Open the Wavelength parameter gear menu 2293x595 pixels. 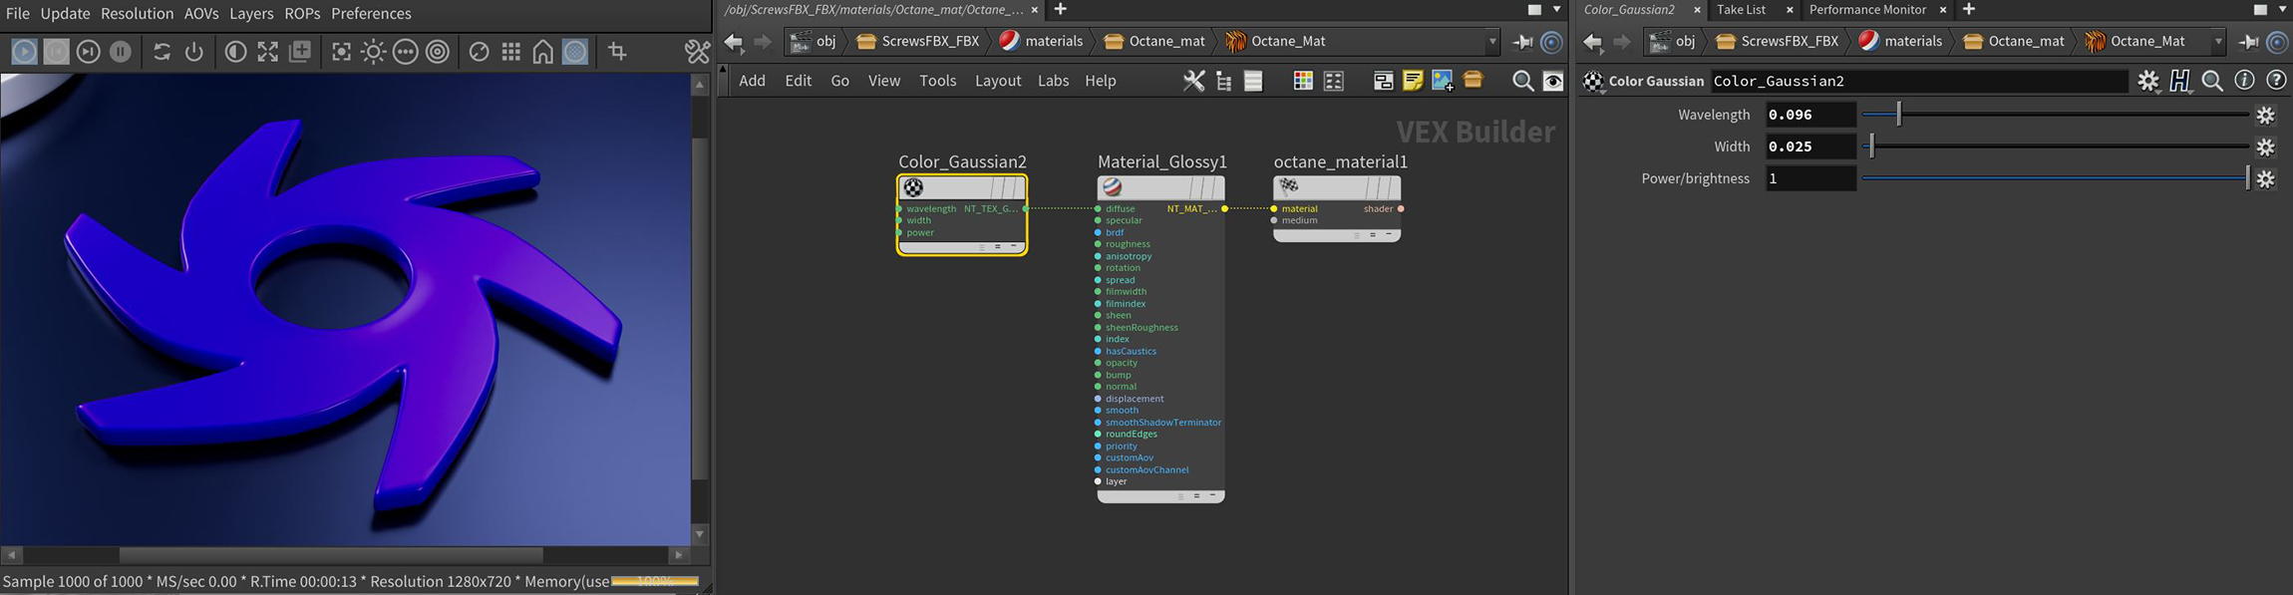pos(2265,115)
